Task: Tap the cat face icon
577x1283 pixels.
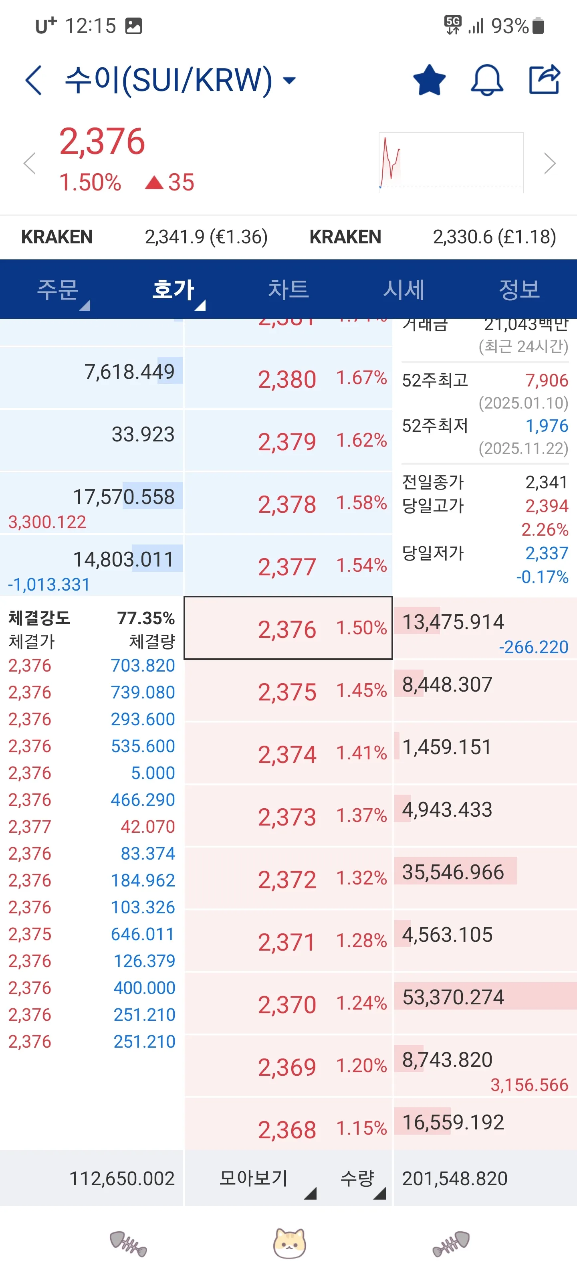Action: (x=289, y=1243)
